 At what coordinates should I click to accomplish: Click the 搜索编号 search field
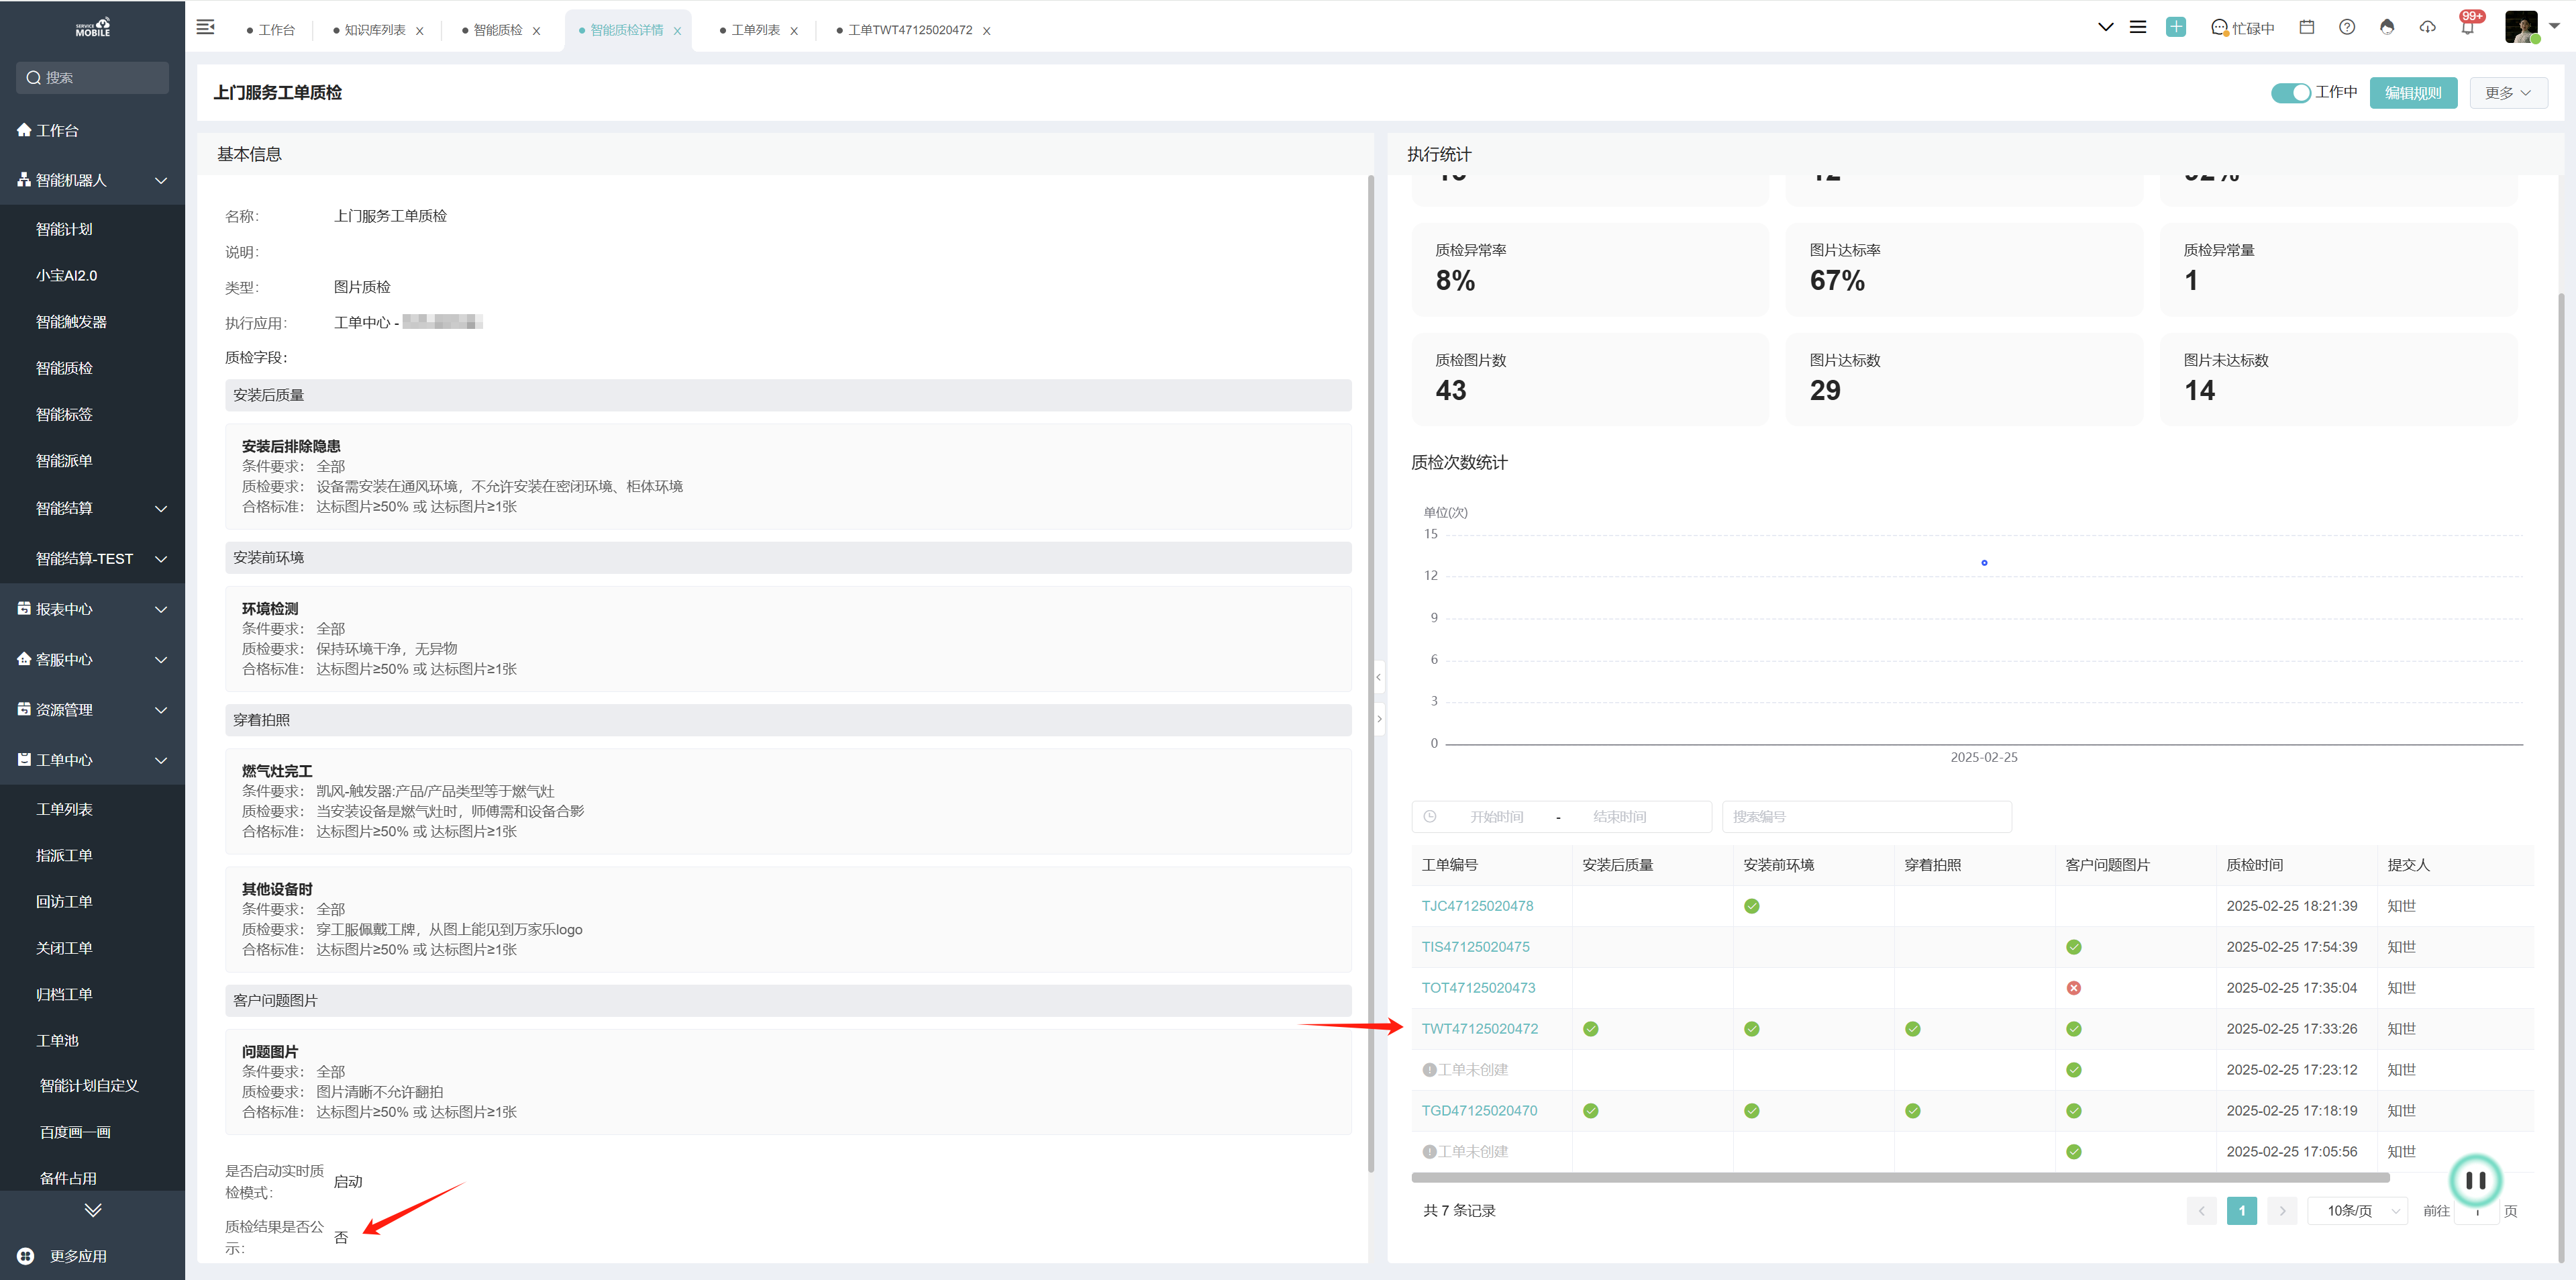(1866, 816)
